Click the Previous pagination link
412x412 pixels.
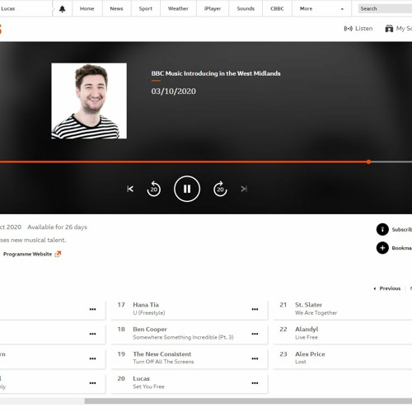pyautogui.click(x=390, y=288)
